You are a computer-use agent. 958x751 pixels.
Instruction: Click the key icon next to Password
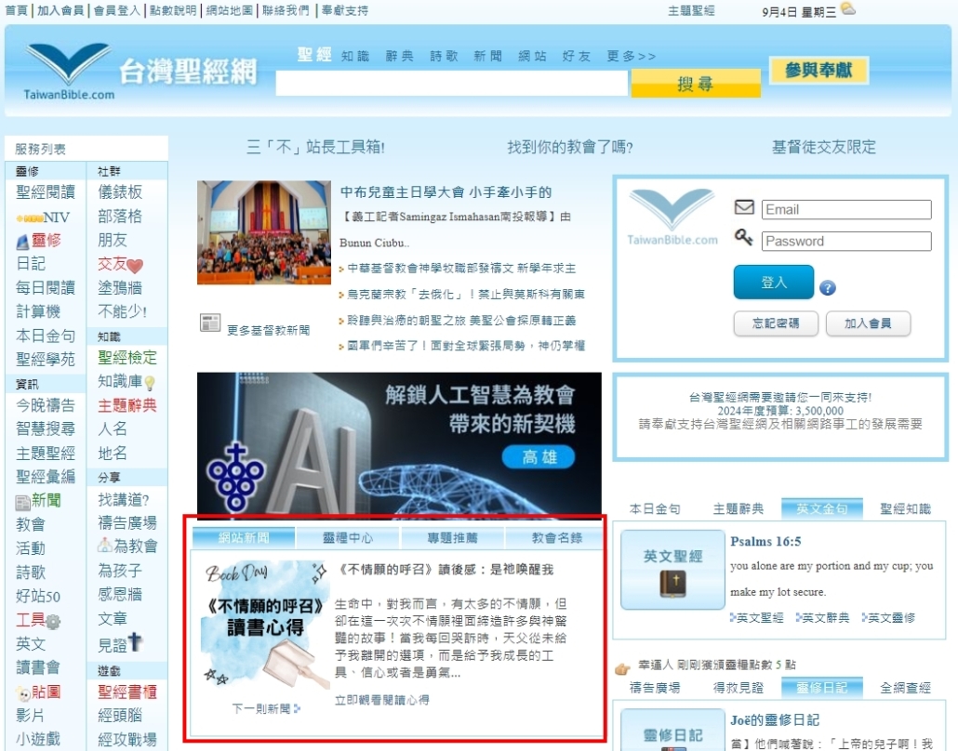tap(743, 237)
